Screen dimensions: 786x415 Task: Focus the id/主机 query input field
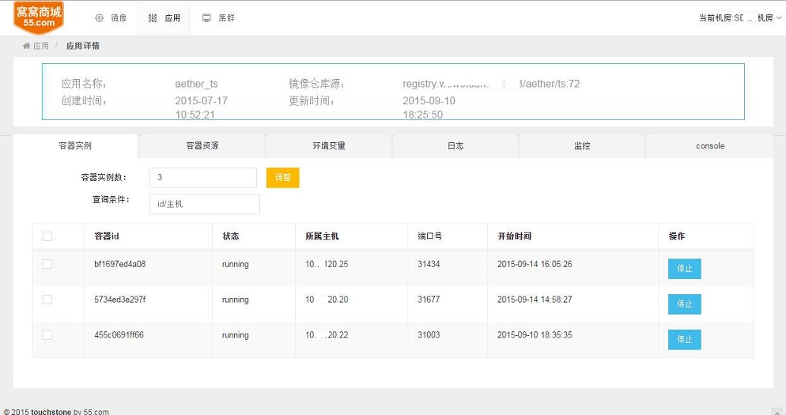point(205,204)
